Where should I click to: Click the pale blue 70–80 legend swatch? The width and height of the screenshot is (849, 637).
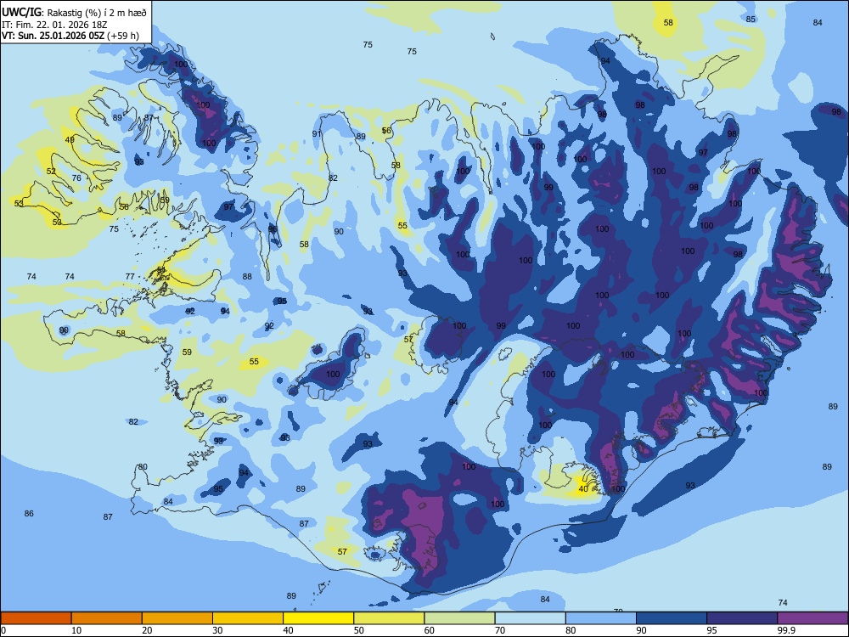530,618
